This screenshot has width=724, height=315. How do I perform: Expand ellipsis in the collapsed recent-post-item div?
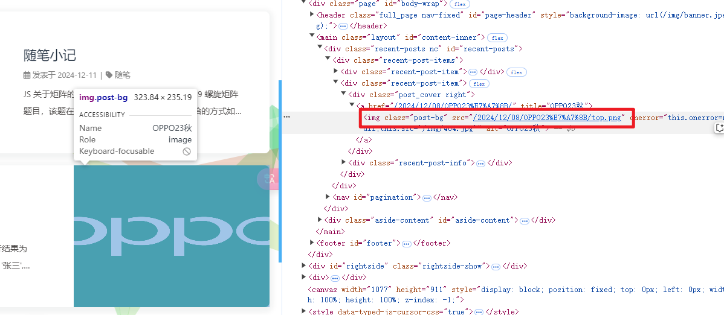(x=473, y=72)
